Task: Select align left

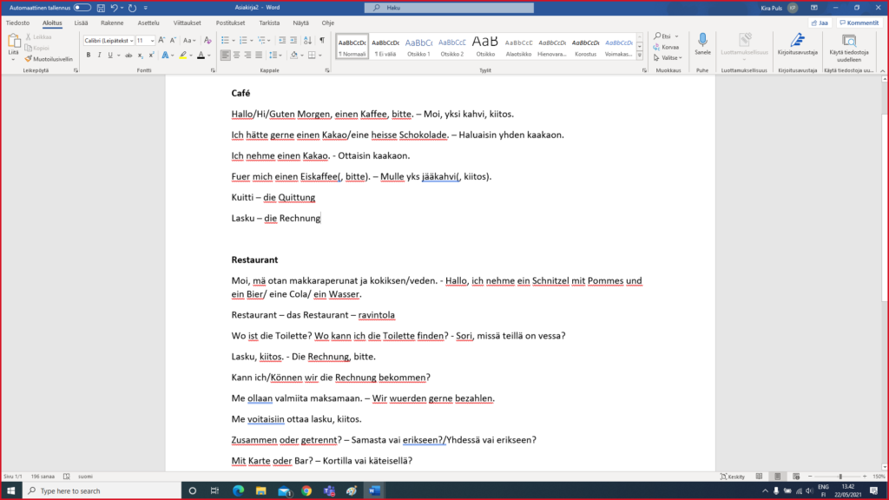Action: [x=225, y=56]
